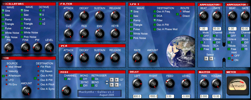Click the Delay Level -3.000 value field
The width and height of the screenshot is (251, 100).
tap(186, 96)
